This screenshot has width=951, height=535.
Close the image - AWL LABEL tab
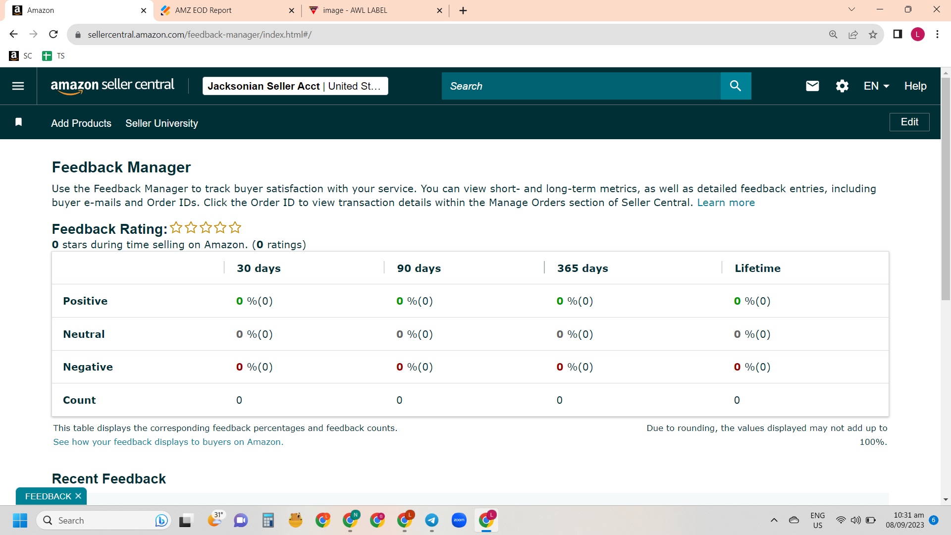(x=439, y=10)
